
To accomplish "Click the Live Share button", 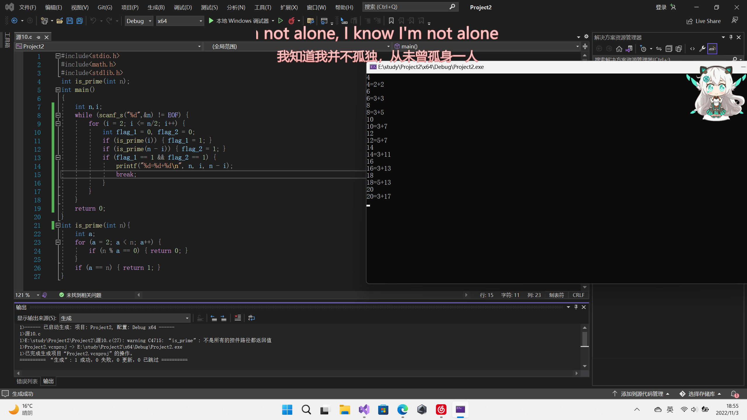I will 704,21.
